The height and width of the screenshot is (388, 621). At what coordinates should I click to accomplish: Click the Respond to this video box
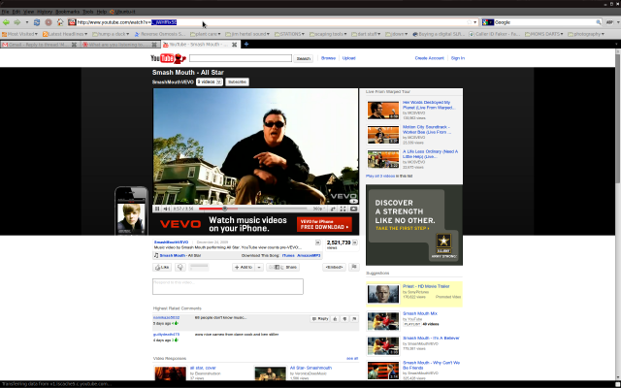coord(228,286)
